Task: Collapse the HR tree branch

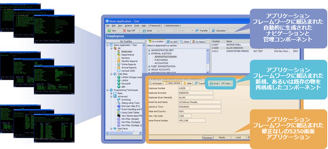Action: point(111,48)
